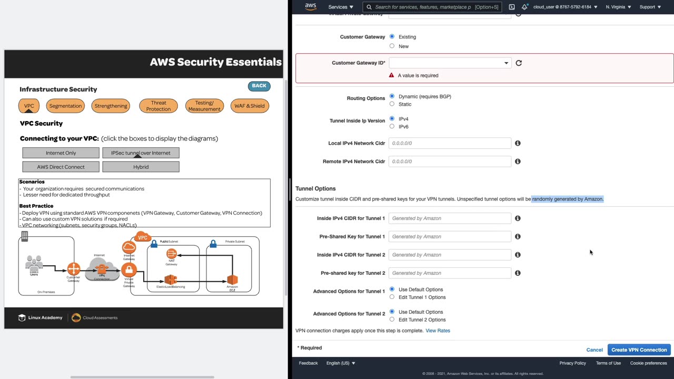This screenshot has width=674, height=379.
Task: Show info for Inside IPv4 CIDR Tunnel 2
Action: 518,255
